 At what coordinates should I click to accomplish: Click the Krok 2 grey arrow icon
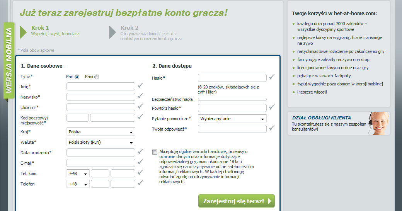click(x=112, y=32)
